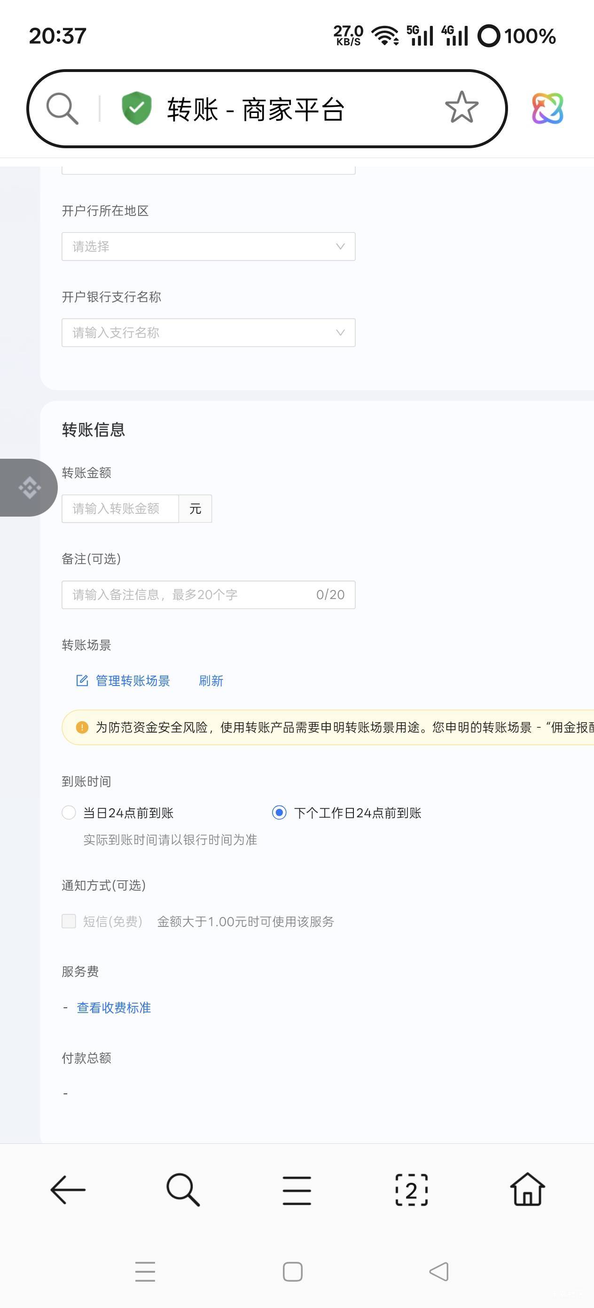The width and height of the screenshot is (594, 1308).
Task: Tap the search magnifier in address bar
Action: pos(62,108)
